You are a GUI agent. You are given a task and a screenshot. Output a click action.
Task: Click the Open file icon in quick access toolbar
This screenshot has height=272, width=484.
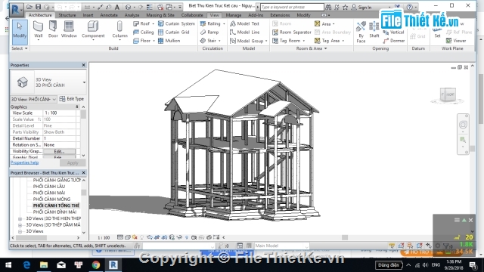(x=29, y=7)
